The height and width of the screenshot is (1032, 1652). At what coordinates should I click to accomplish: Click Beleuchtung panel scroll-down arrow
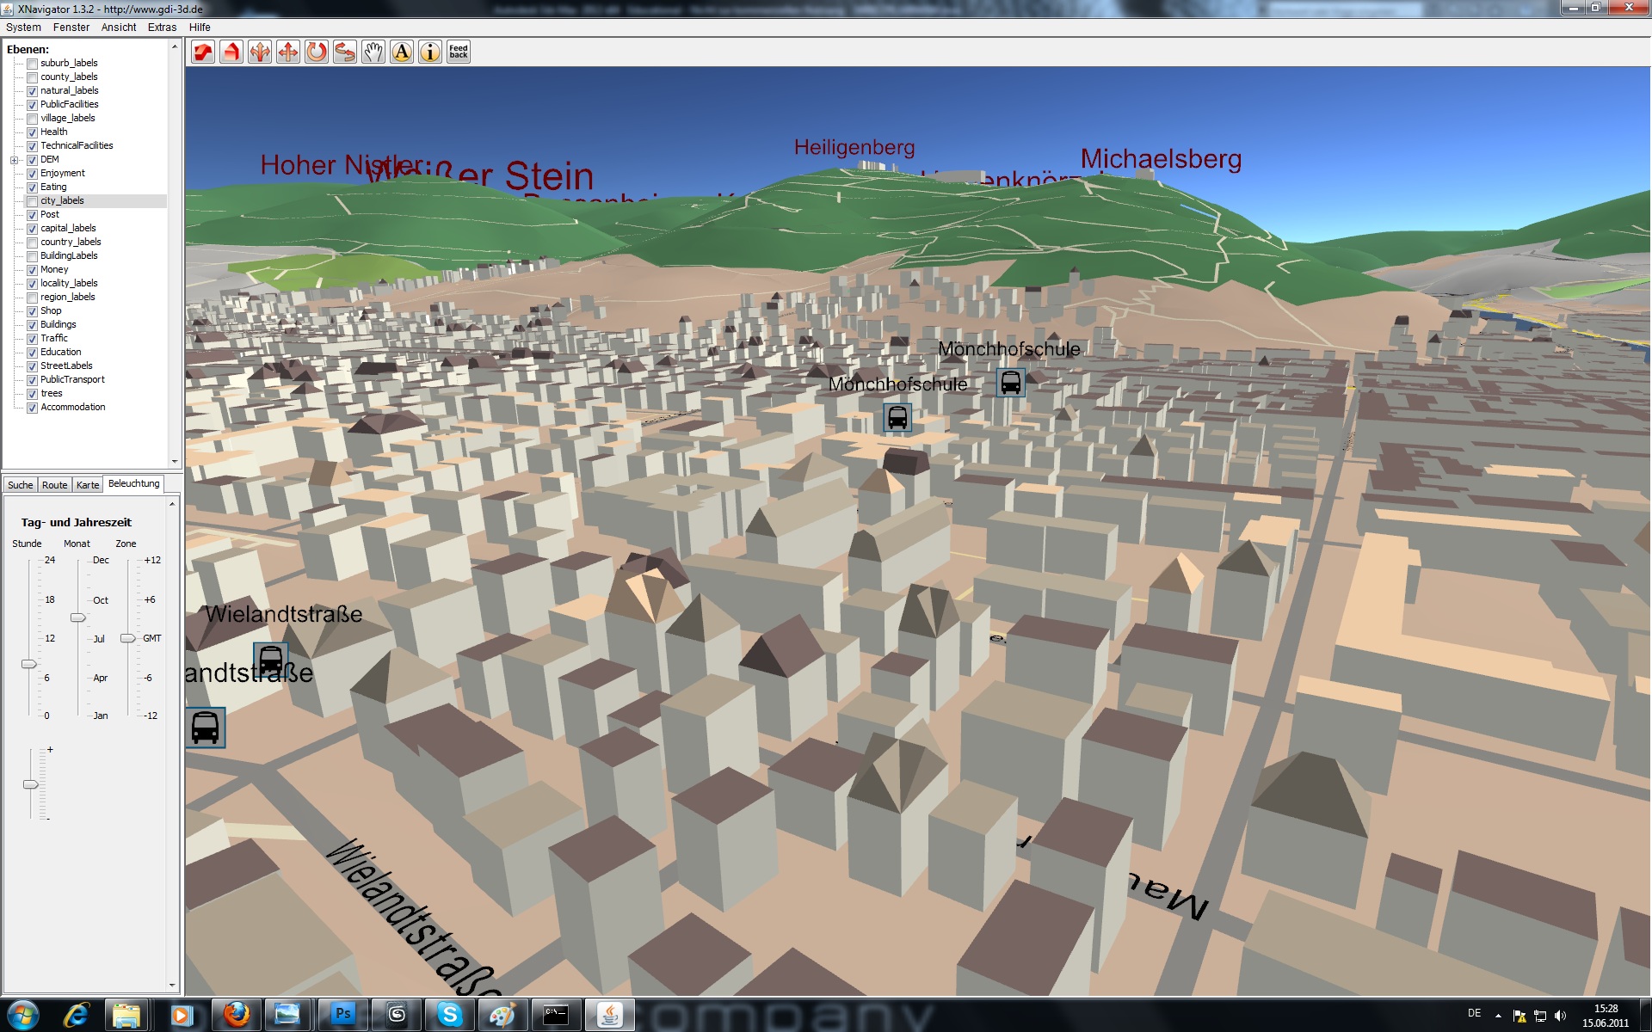(172, 986)
